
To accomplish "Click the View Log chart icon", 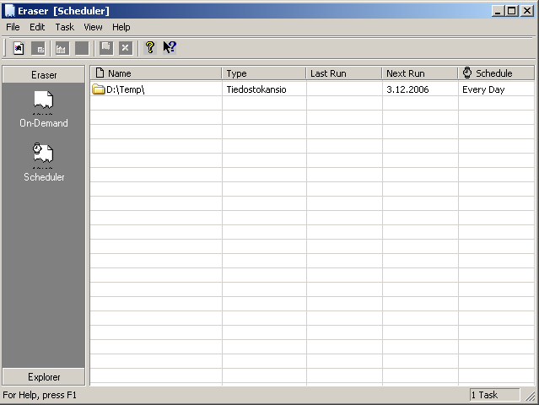I will (x=62, y=48).
